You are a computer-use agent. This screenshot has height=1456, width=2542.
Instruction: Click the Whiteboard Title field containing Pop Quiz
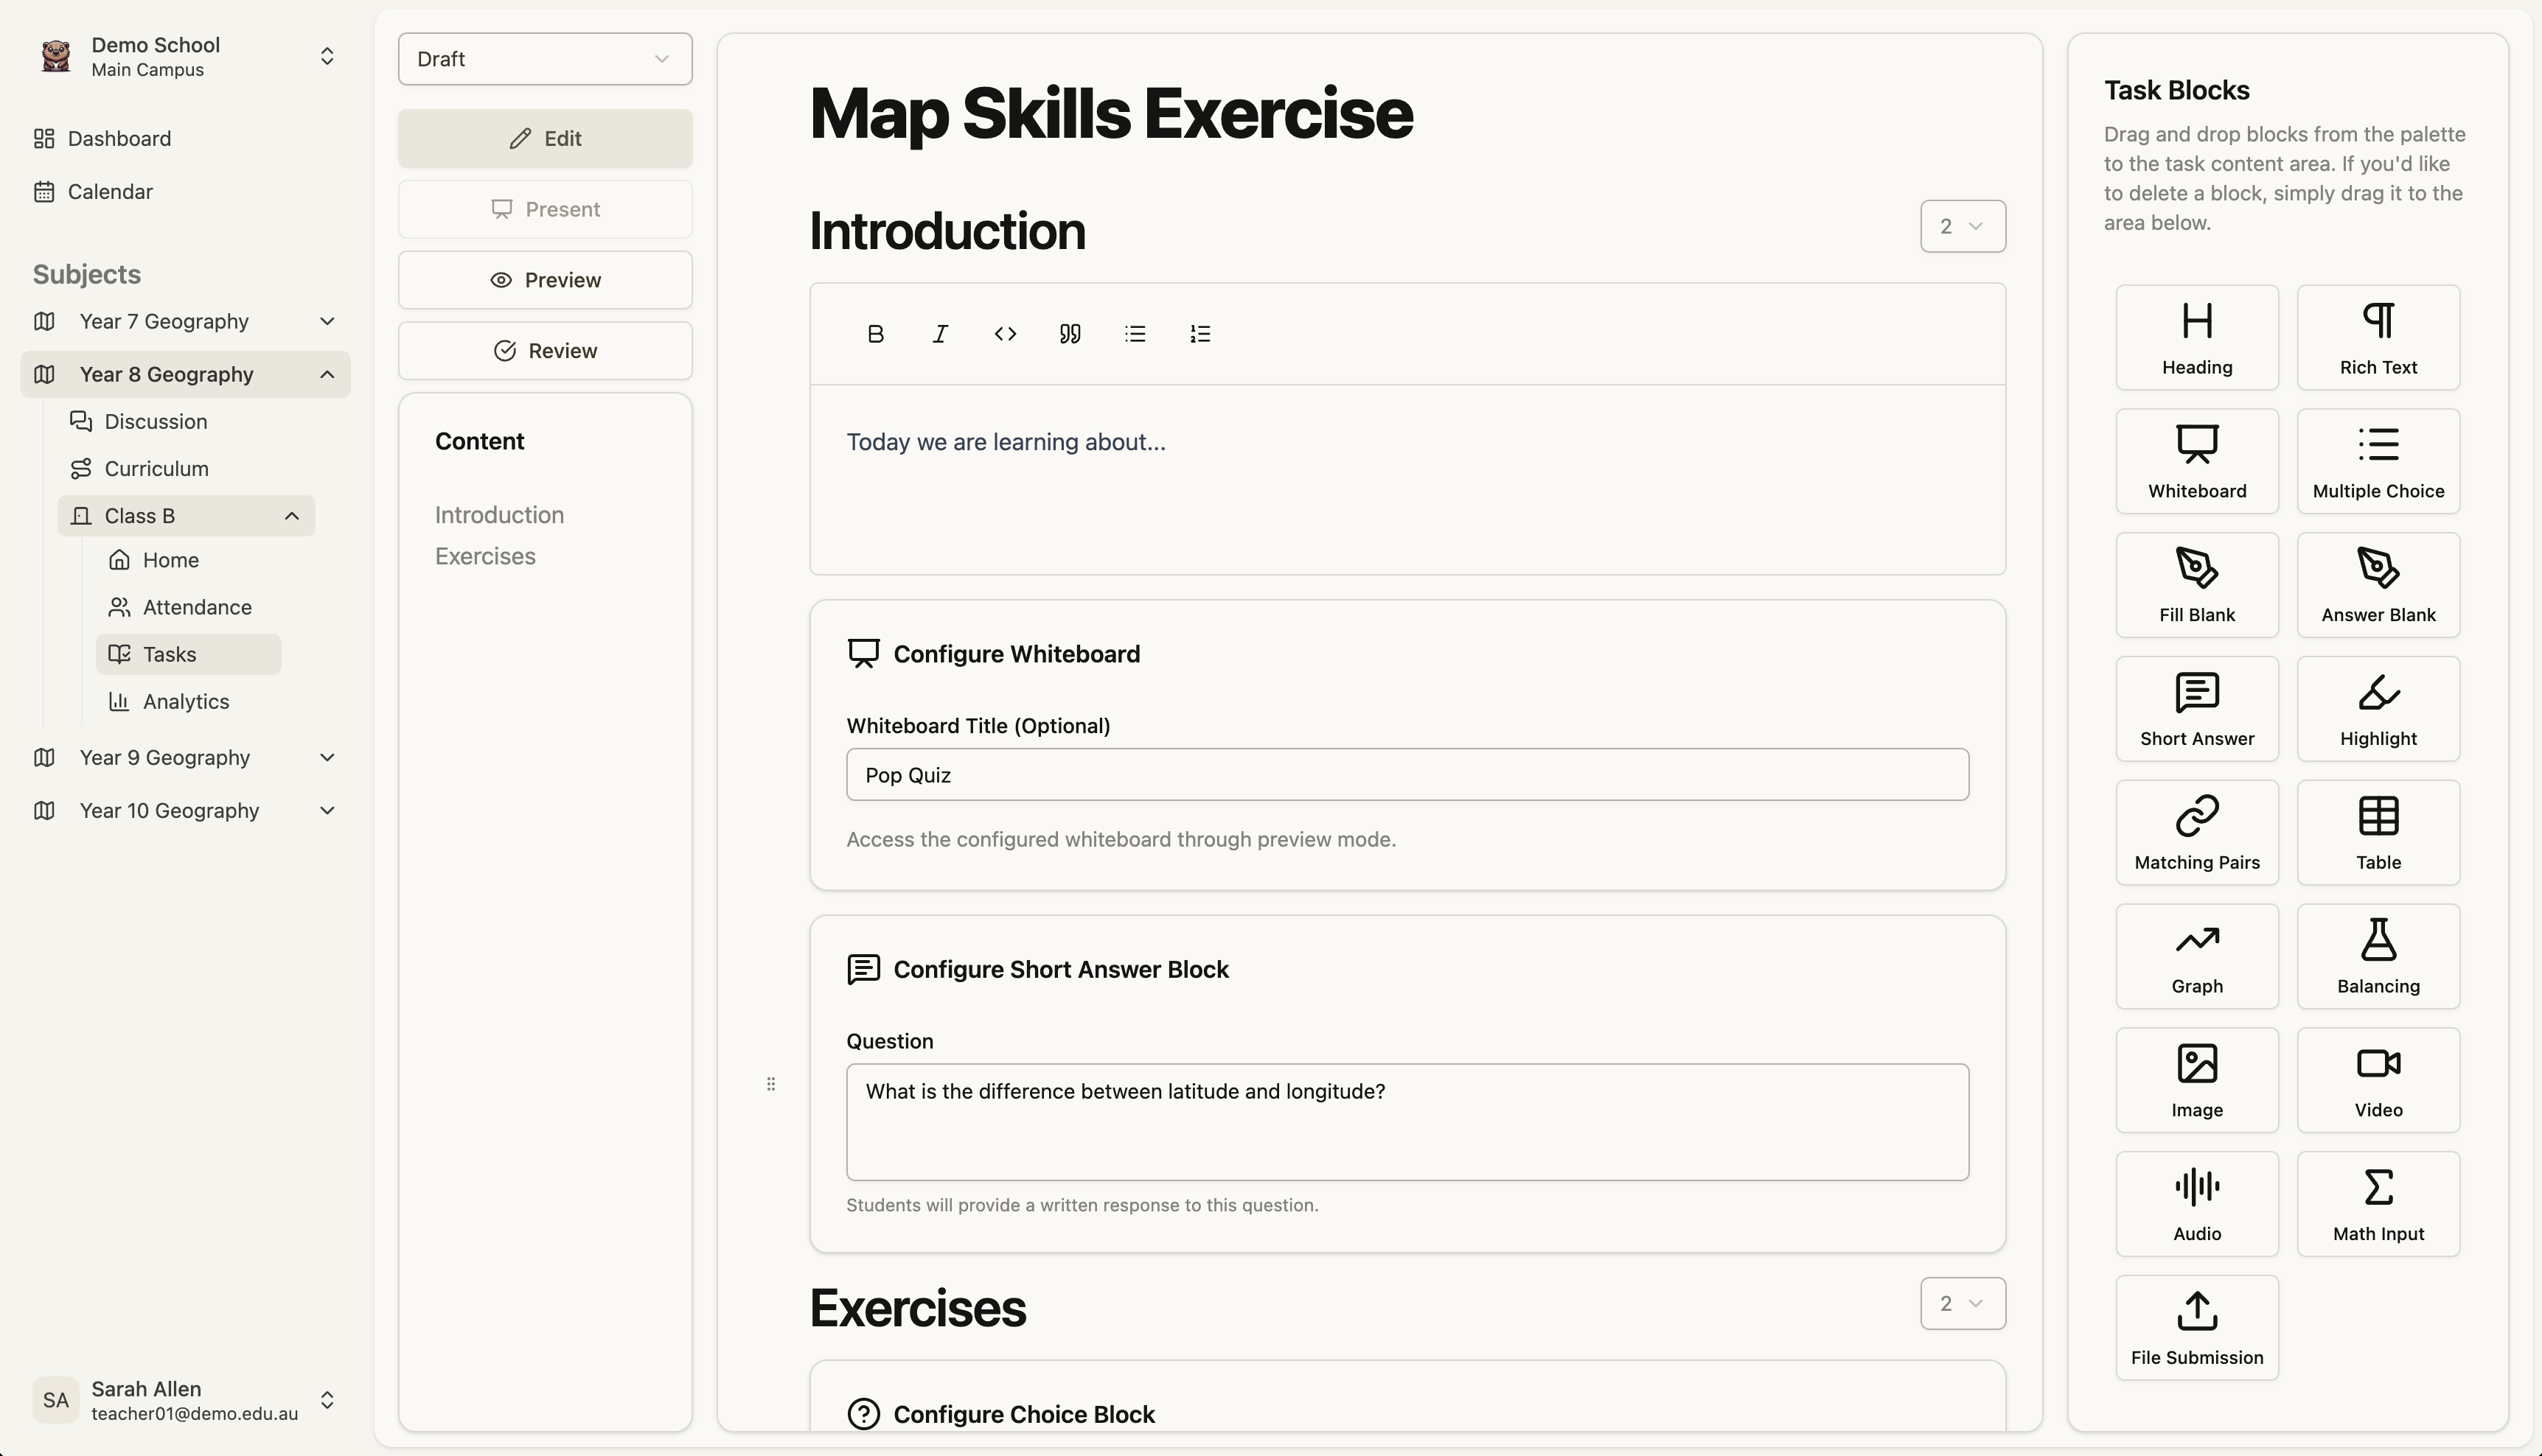pyautogui.click(x=1407, y=774)
